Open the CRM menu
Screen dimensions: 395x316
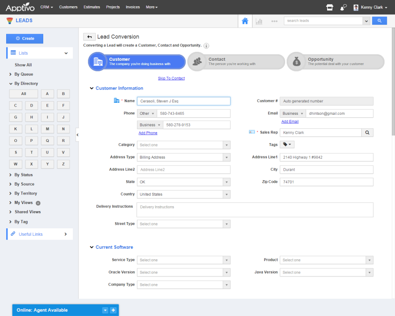coord(46,7)
